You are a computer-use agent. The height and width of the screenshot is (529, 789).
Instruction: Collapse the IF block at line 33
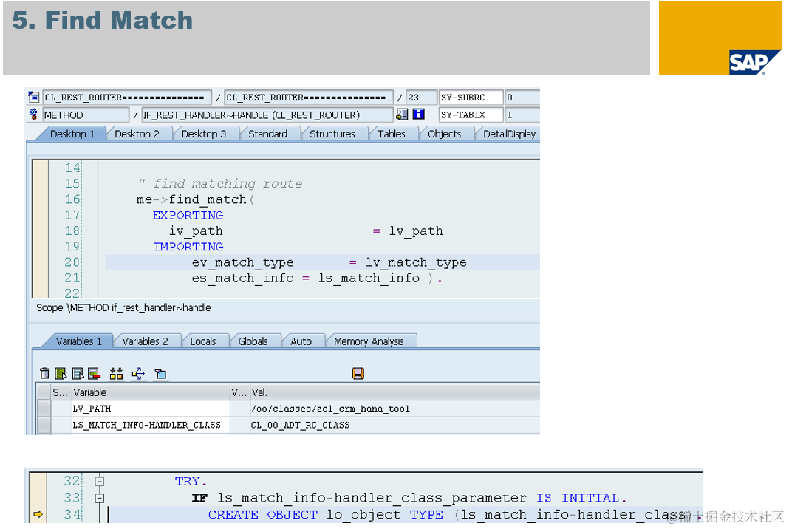coord(100,498)
